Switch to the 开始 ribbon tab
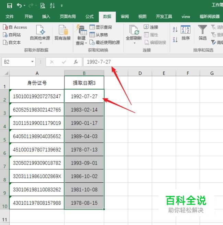The width and height of the screenshot is (223, 225). (28, 16)
